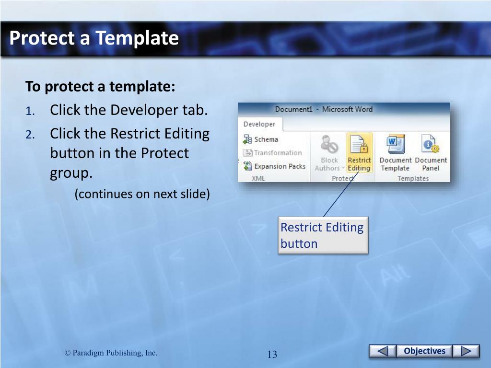
Task: Click the Restrict Editing ribbon button
Action: [359, 153]
